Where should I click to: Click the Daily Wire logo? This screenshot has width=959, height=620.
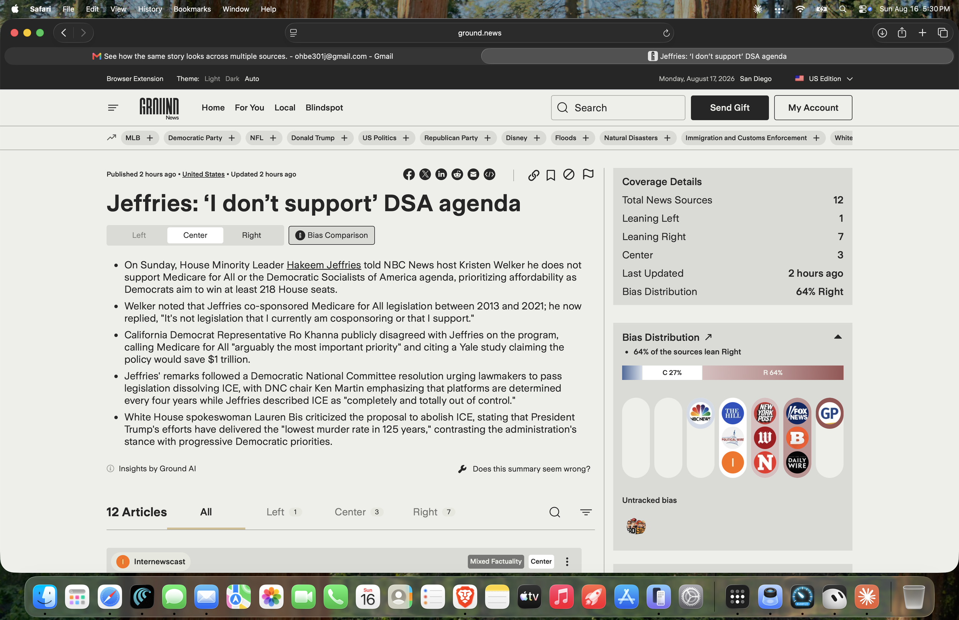(x=797, y=463)
